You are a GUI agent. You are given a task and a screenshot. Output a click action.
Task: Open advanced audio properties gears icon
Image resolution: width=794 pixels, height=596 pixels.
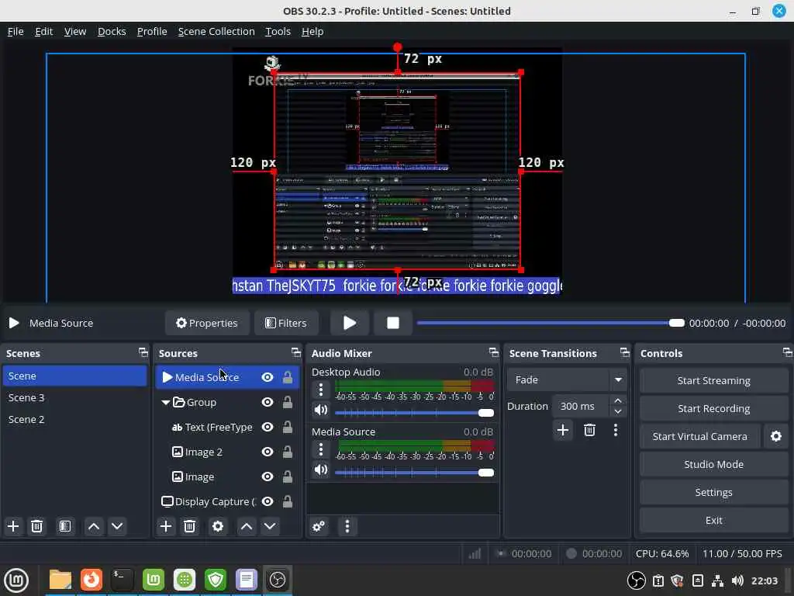click(319, 526)
